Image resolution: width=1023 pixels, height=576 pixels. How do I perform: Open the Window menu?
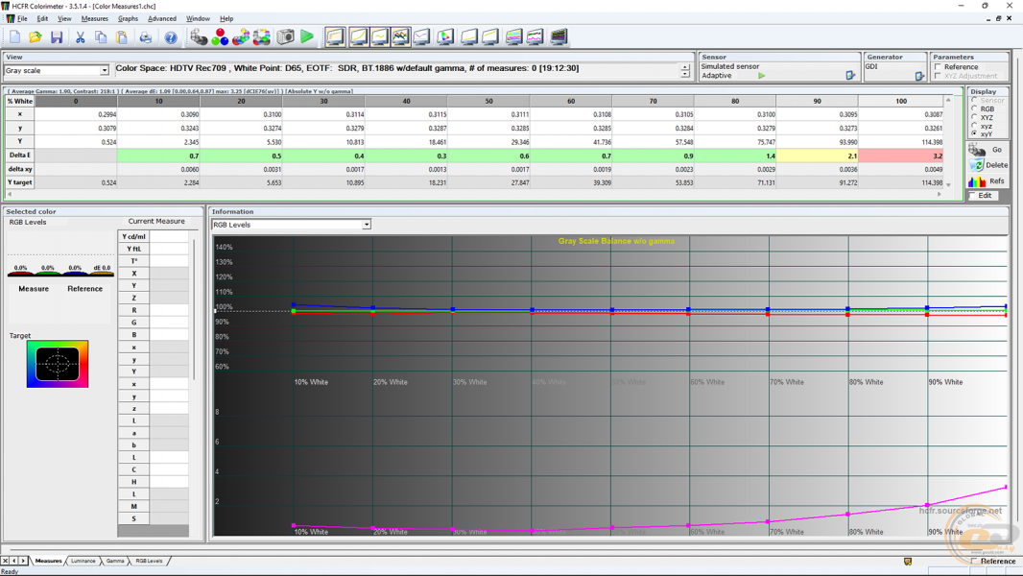pos(198,19)
